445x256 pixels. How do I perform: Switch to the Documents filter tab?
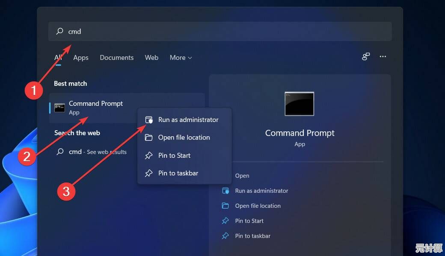click(116, 58)
